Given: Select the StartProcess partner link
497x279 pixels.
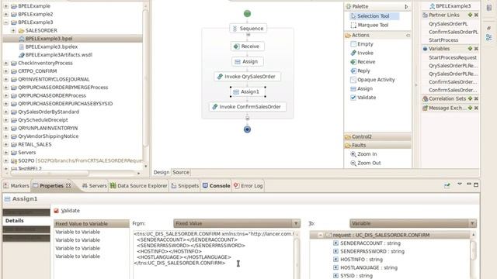Looking at the screenshot, I should (x=443, y=40).
